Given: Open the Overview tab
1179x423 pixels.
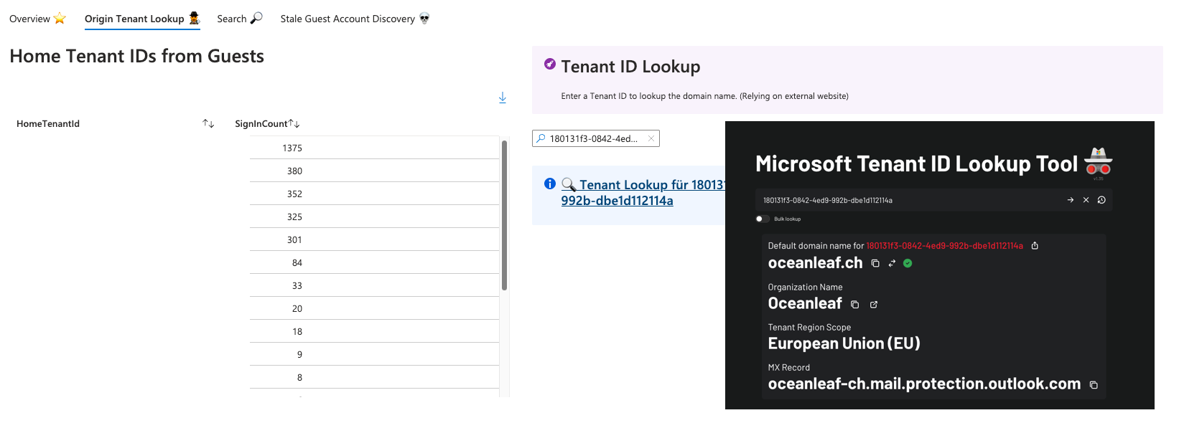Looking at the screenshot, I should (x=37, y=19).
